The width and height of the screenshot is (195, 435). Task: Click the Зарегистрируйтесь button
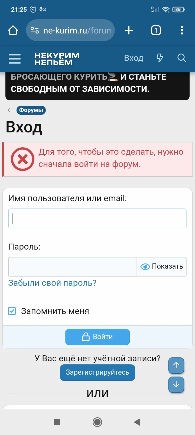(x=97, y=372)
